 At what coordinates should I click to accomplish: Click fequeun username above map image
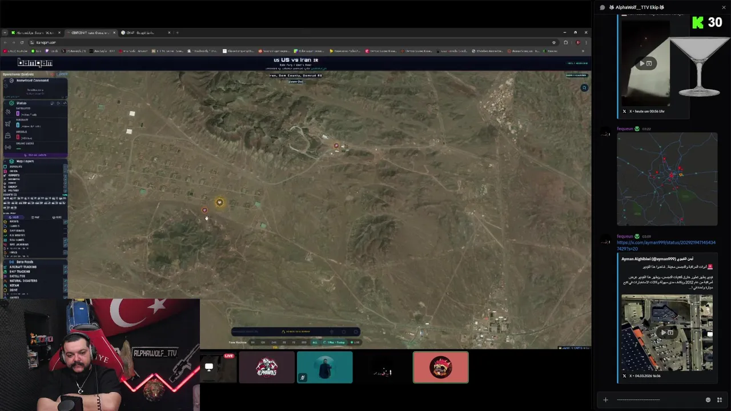point(625,129)
